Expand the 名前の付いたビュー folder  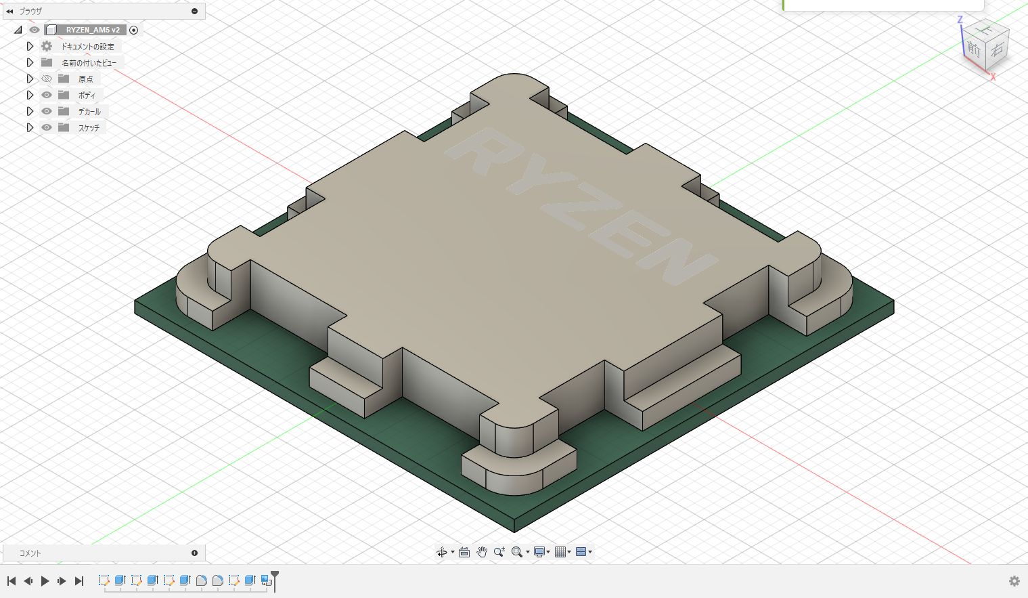pos(30,62)
